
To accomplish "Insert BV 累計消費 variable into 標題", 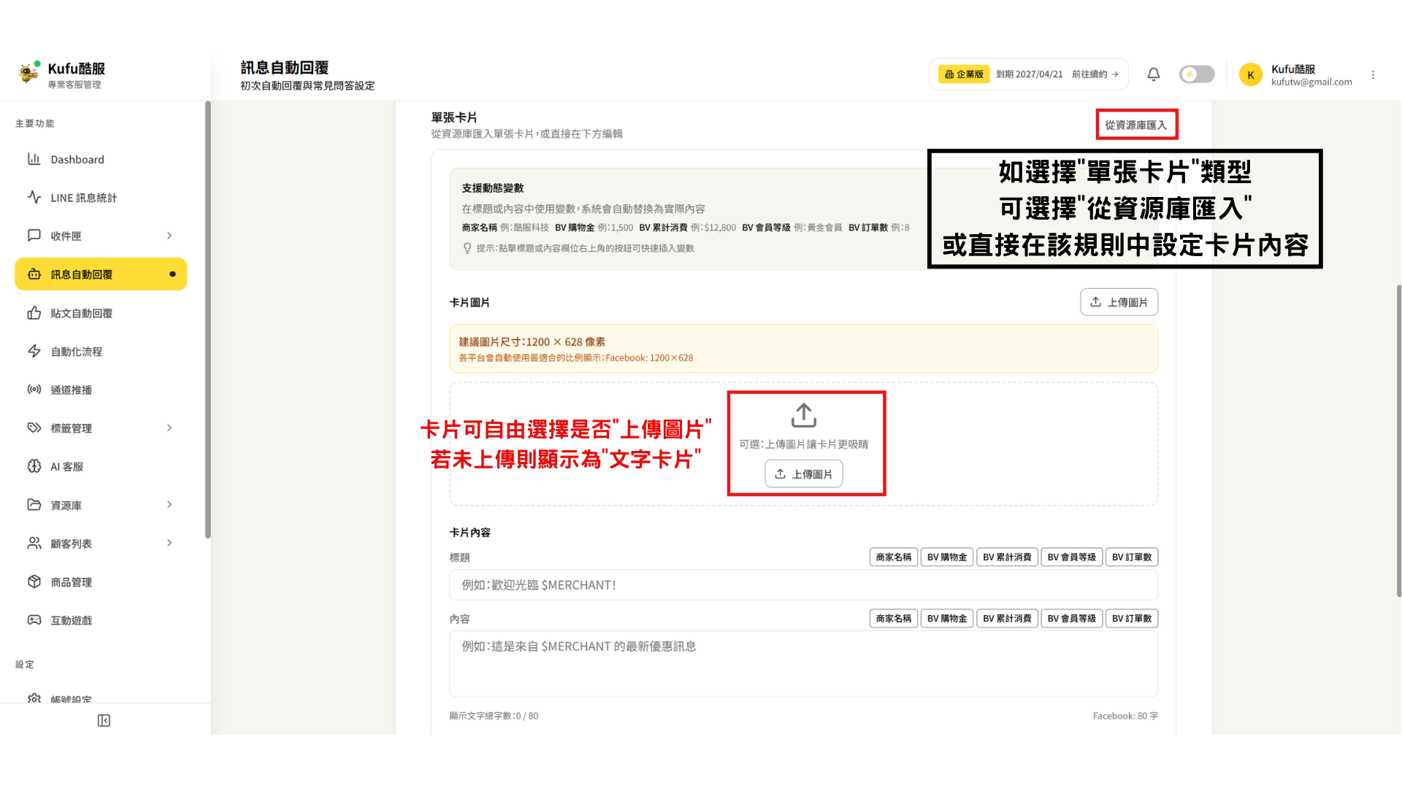I will [1007, 557].
